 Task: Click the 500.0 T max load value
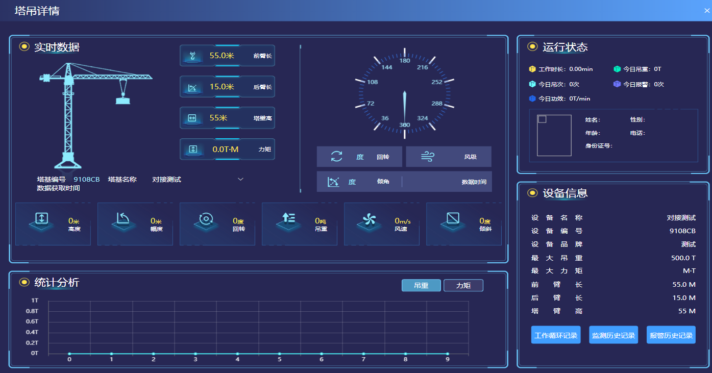click(683, 258)
